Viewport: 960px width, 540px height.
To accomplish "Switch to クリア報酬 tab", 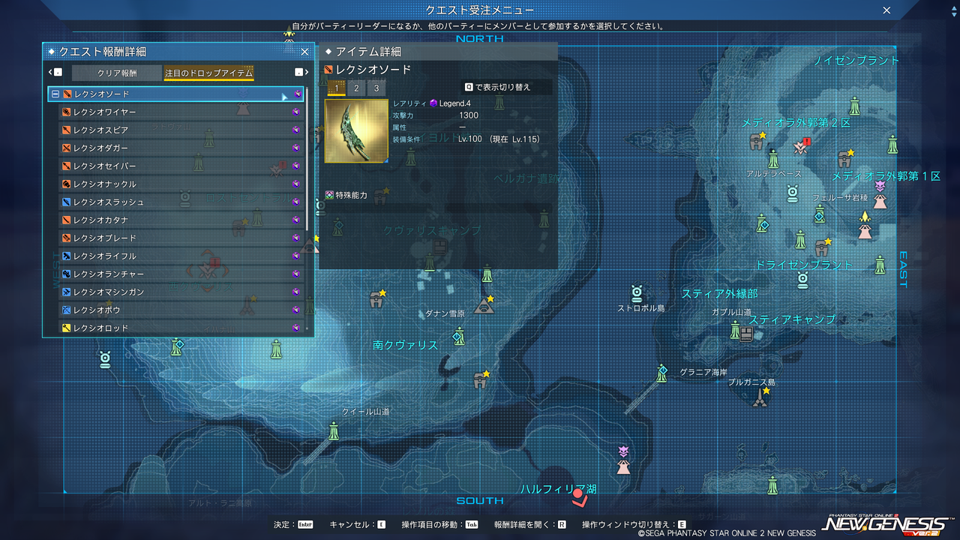I will tap(117, 73).
